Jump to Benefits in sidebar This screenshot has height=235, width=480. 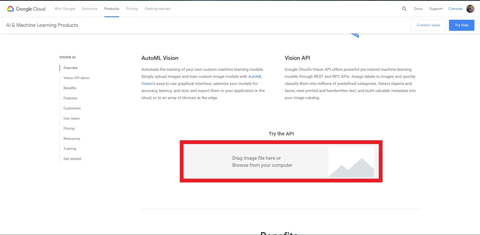coord(70,88)
